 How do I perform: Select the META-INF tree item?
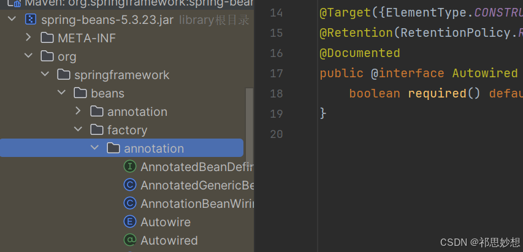pos(86,39)
